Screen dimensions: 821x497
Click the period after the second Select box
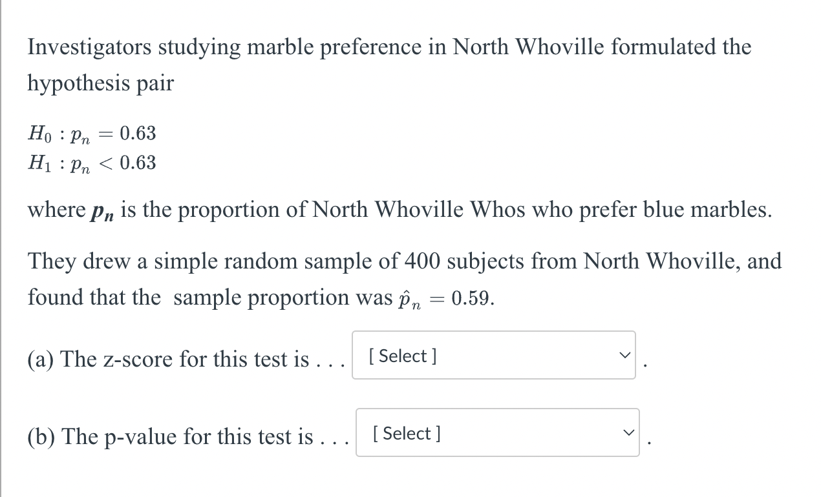click(x=649, y=443)
